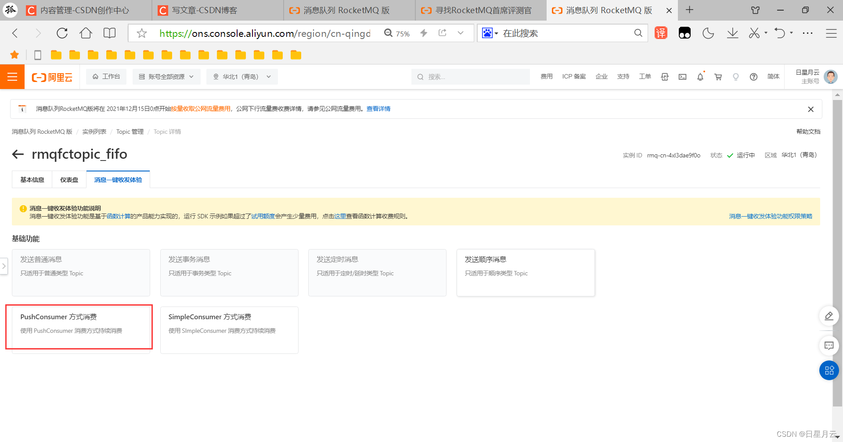
Task: Open the 75% zoom magnifier control
Action: 396,33
